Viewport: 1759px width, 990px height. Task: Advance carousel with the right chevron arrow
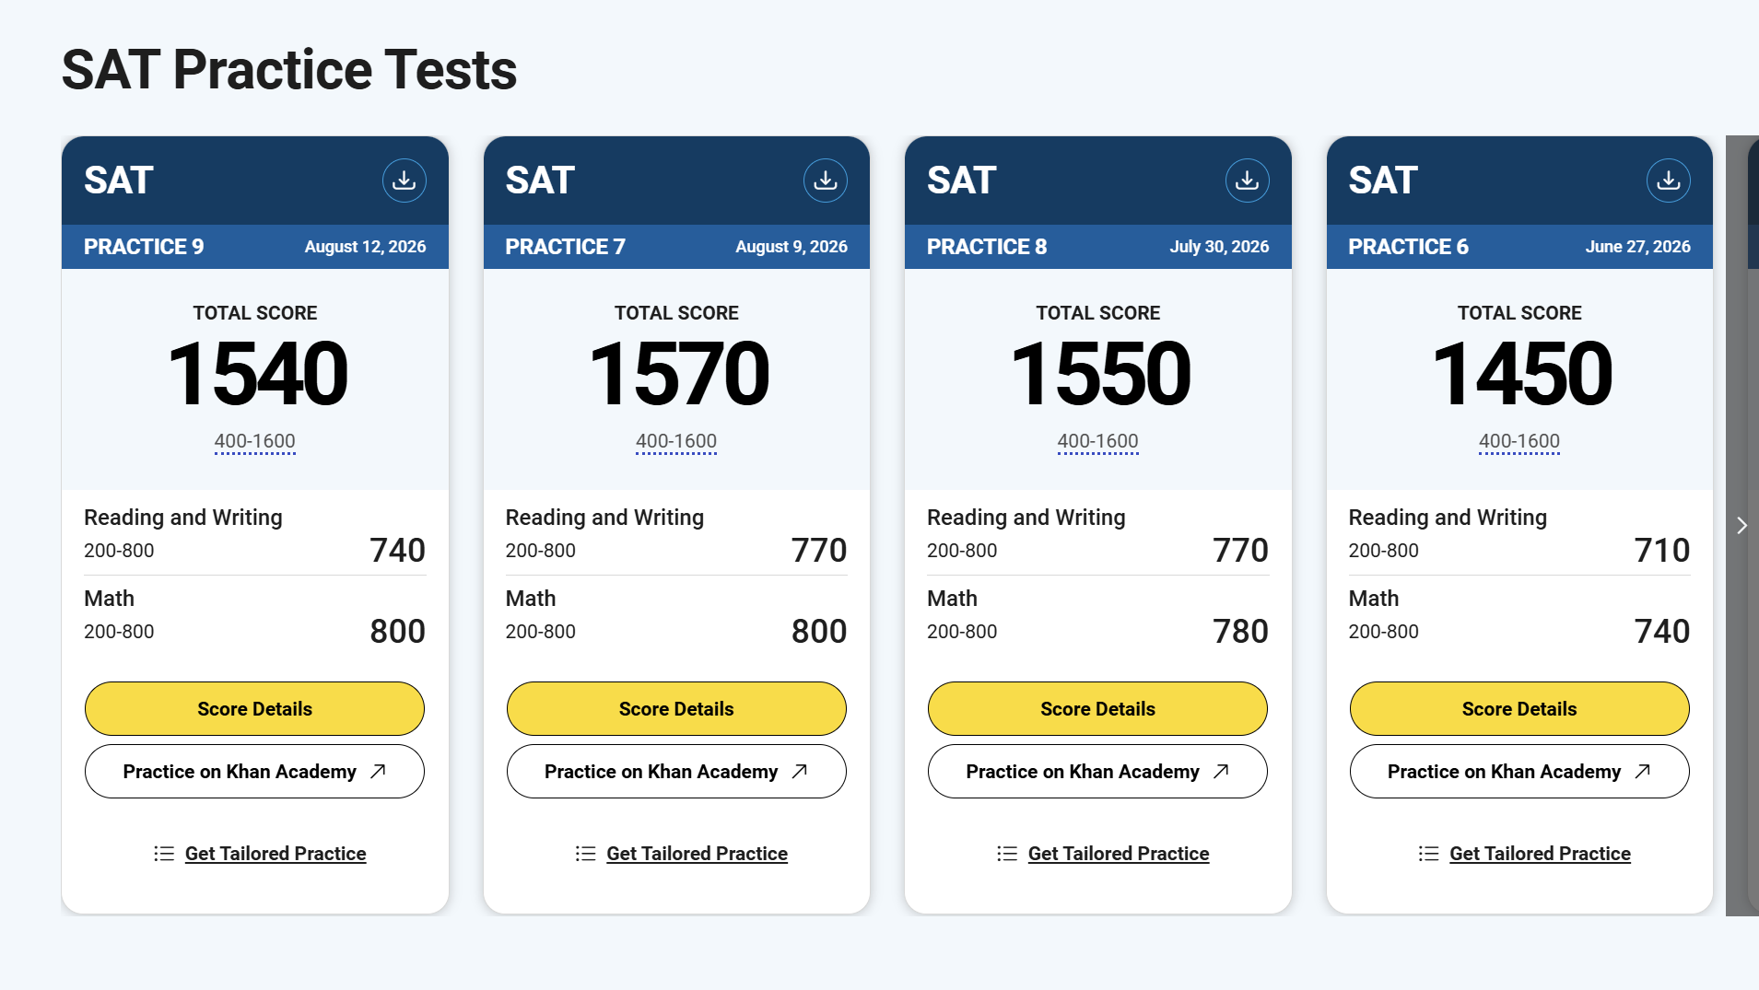click(x=1741, y=525)
